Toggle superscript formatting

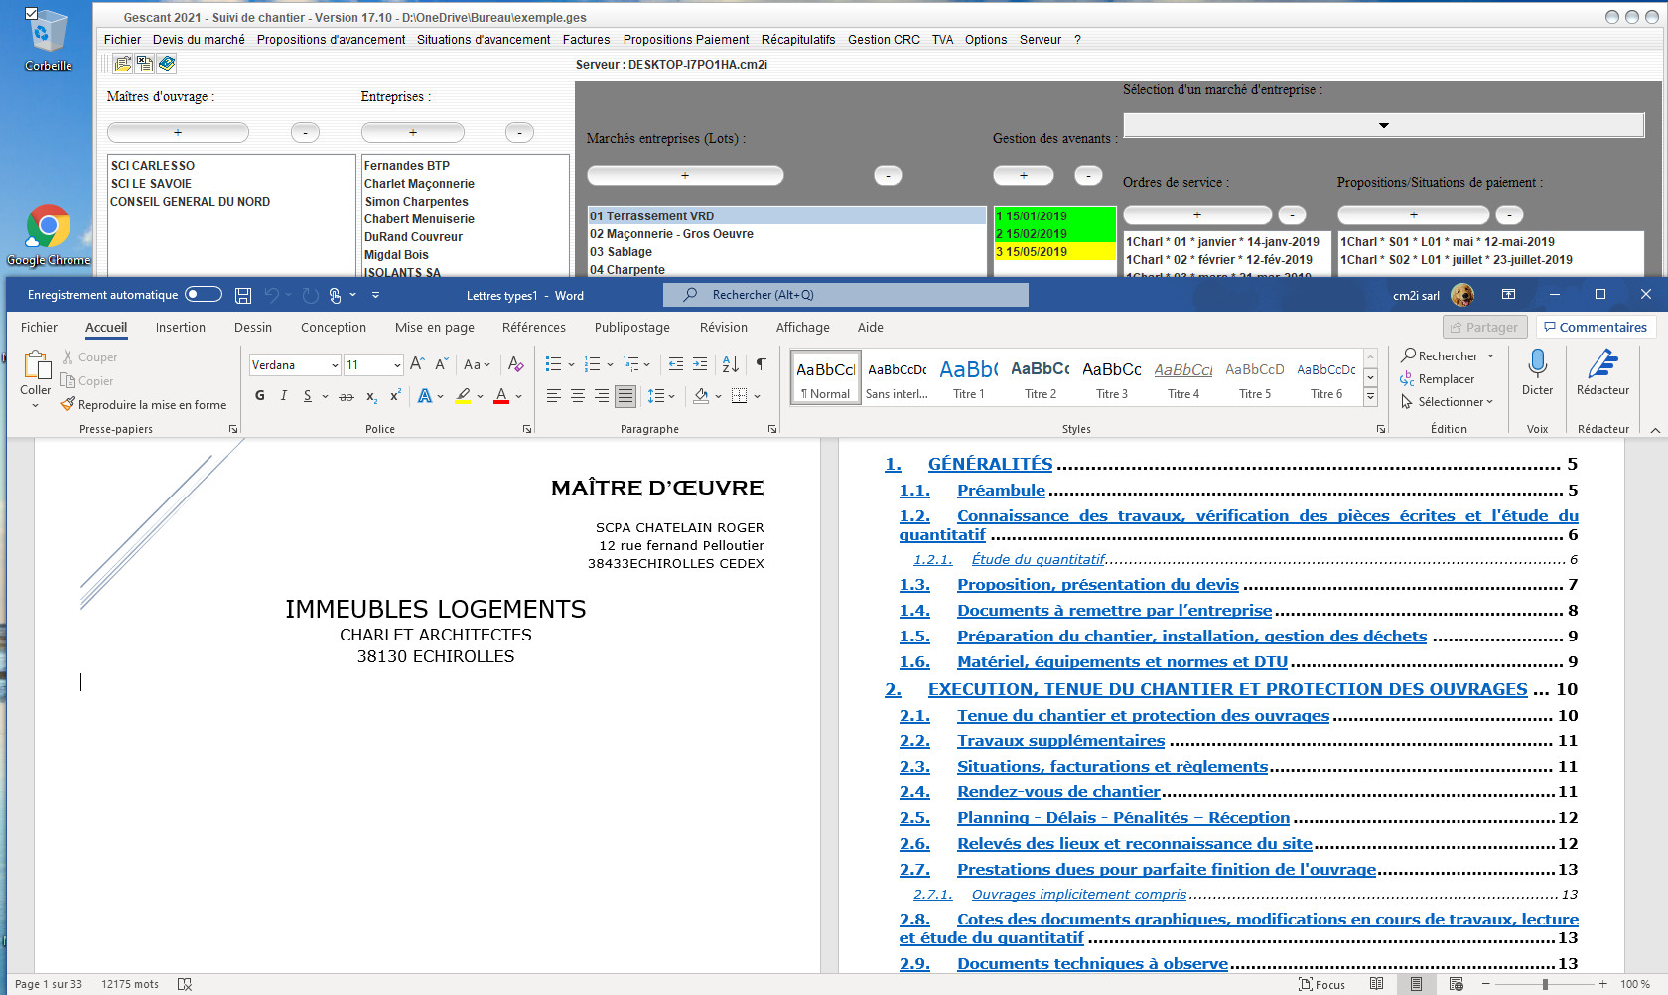pos(395,396)
